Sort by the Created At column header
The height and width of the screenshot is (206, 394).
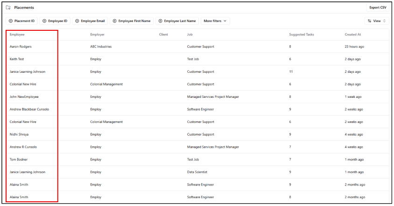[352, 34]
